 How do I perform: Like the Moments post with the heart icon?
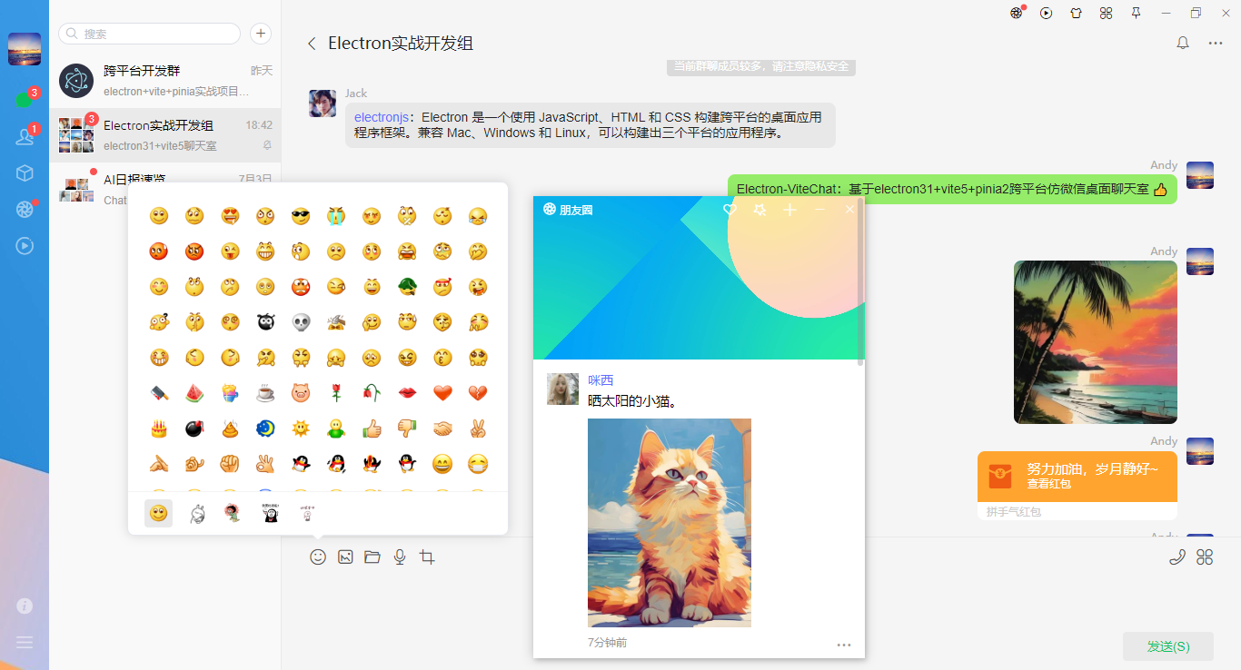(x=730, y=209)
